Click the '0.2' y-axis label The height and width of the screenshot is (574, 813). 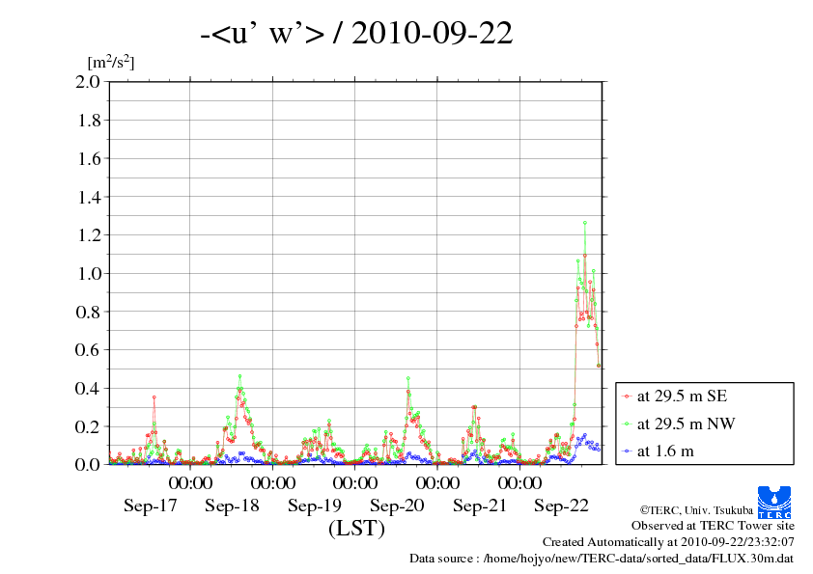88,426
